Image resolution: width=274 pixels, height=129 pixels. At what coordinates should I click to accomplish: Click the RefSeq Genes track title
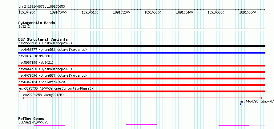tap(31, 119)
